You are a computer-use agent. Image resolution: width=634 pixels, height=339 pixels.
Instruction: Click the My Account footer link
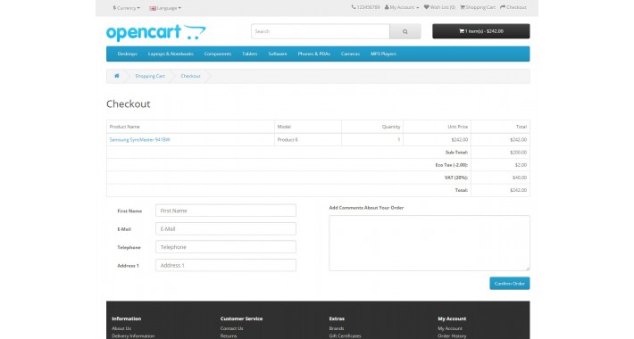click(450, 328)
